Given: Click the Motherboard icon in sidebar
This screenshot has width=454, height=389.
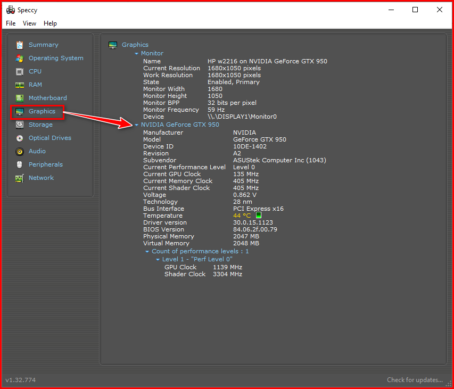Looking at the screenshot, I should [x=19, y=98].
